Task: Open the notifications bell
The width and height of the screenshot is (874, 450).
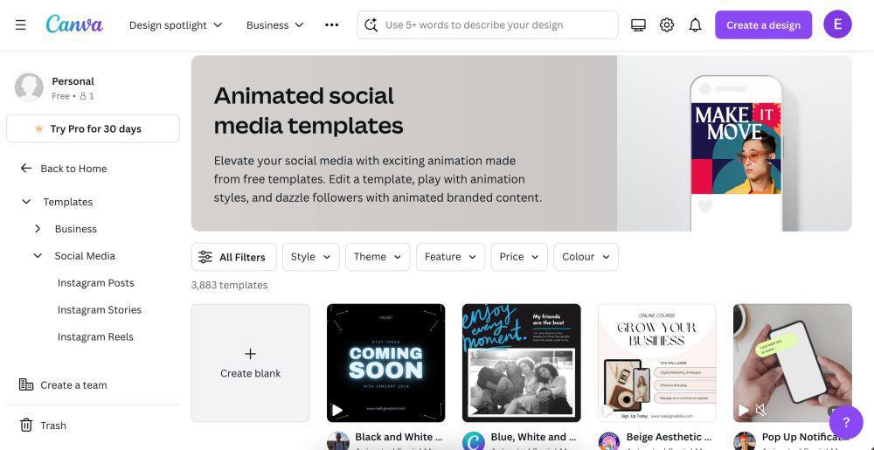Action: coord(695,25)
